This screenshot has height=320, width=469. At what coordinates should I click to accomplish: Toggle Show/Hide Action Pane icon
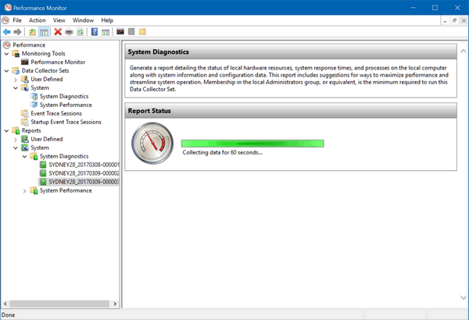click(x=106, y=32)
